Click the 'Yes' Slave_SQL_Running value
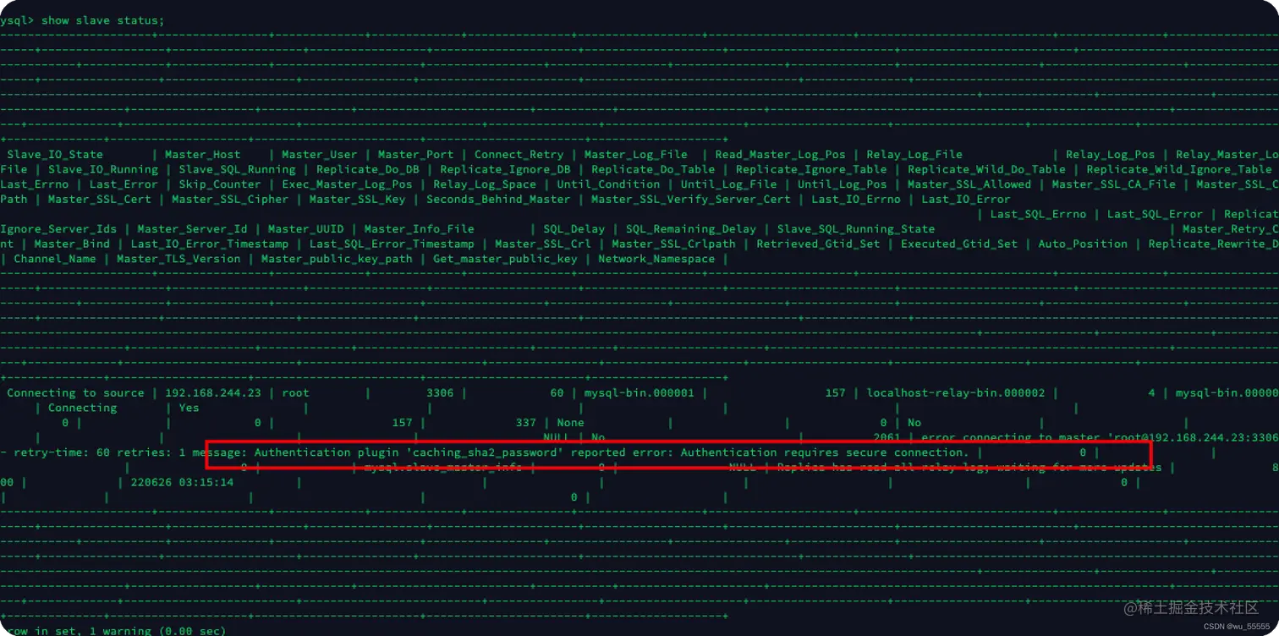Screen dimensions: 1279x636 tap(189, 408)
